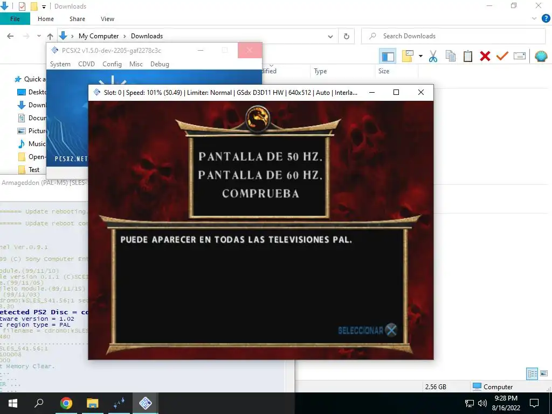The width and height of the screenshot is (552, 414).
Task: Click the shell icon at toolbar's right end
Action: (541, 56)
